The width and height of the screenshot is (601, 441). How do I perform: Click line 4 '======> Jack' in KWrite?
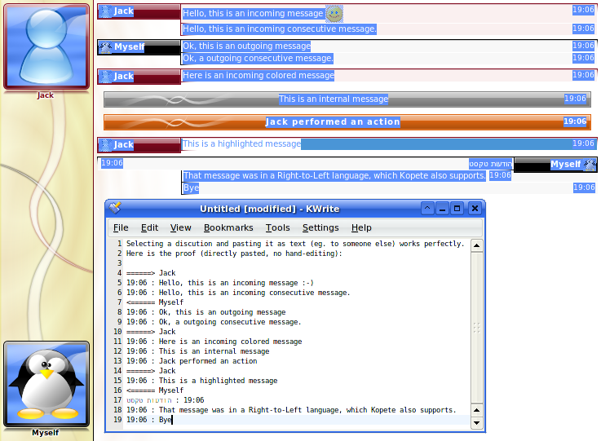click(x=151, y=273)
